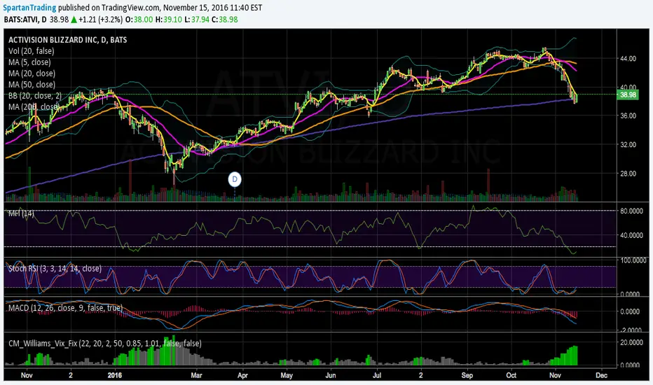The image size is (653, 385).
Task: Click the Oct label on time axis
Action: pyautogui.click(x=511, y=375)
